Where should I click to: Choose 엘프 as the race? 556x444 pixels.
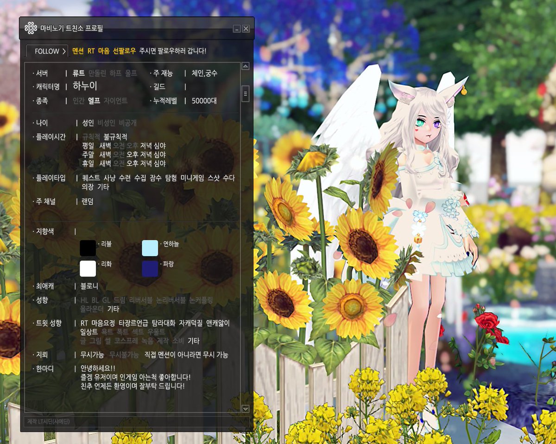94,100
